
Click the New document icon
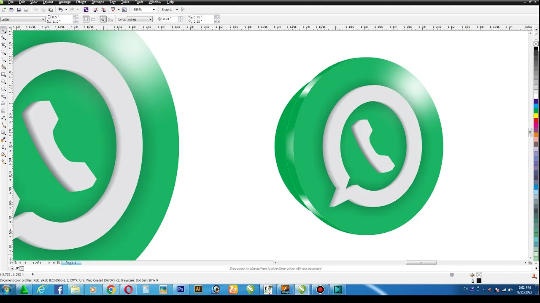point(4,9)
